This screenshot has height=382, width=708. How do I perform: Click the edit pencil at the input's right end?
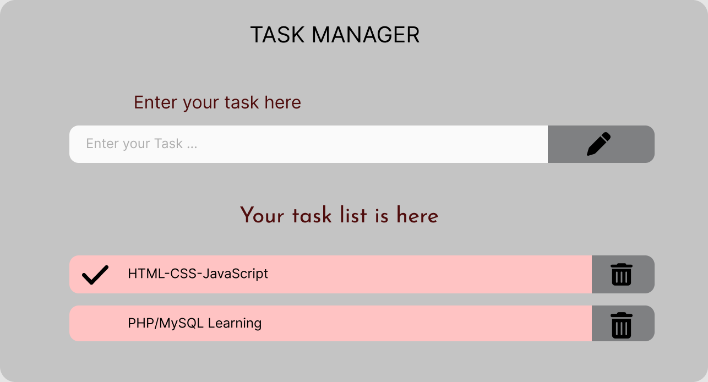[600, 144]
